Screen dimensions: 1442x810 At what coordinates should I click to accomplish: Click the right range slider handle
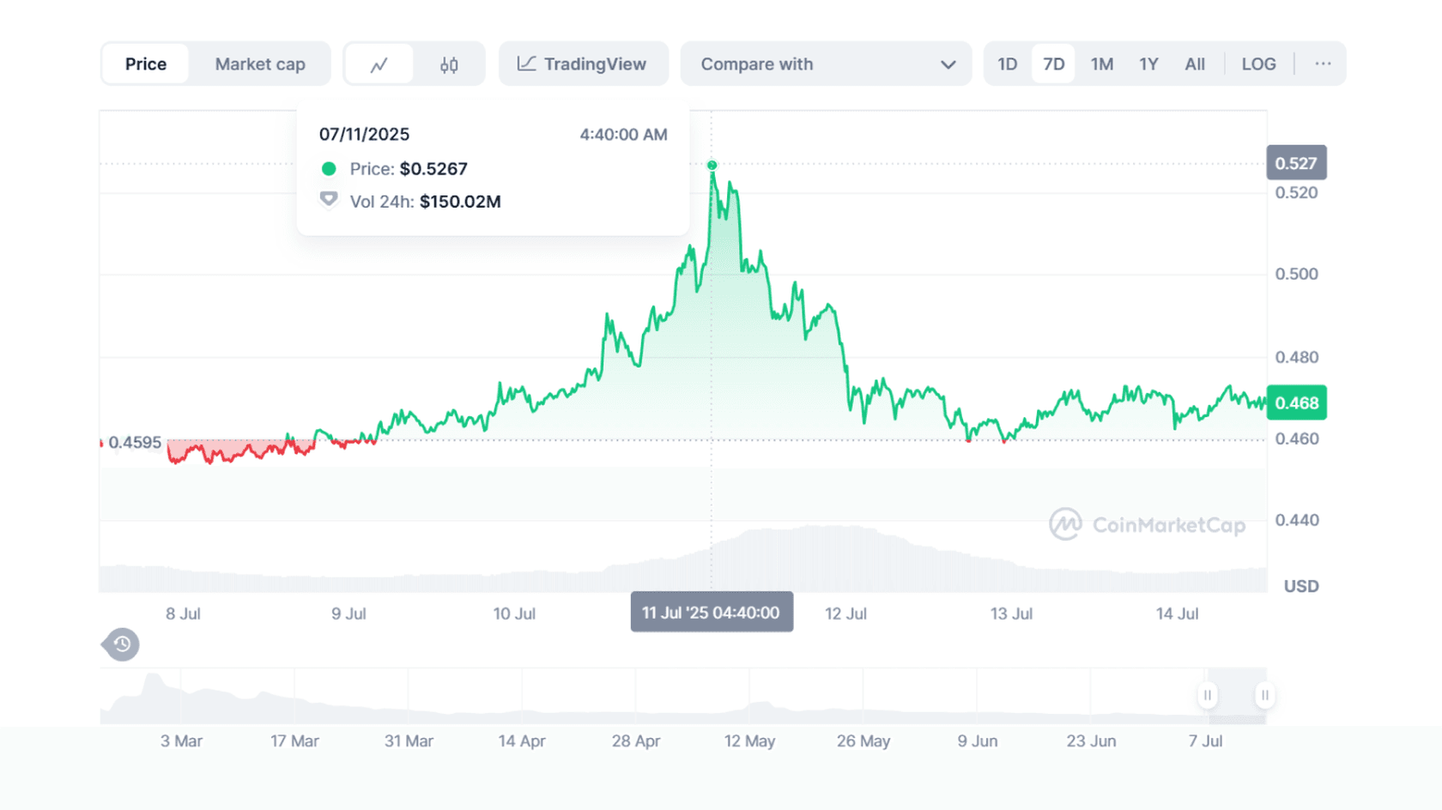click(x=1264, y=695)
